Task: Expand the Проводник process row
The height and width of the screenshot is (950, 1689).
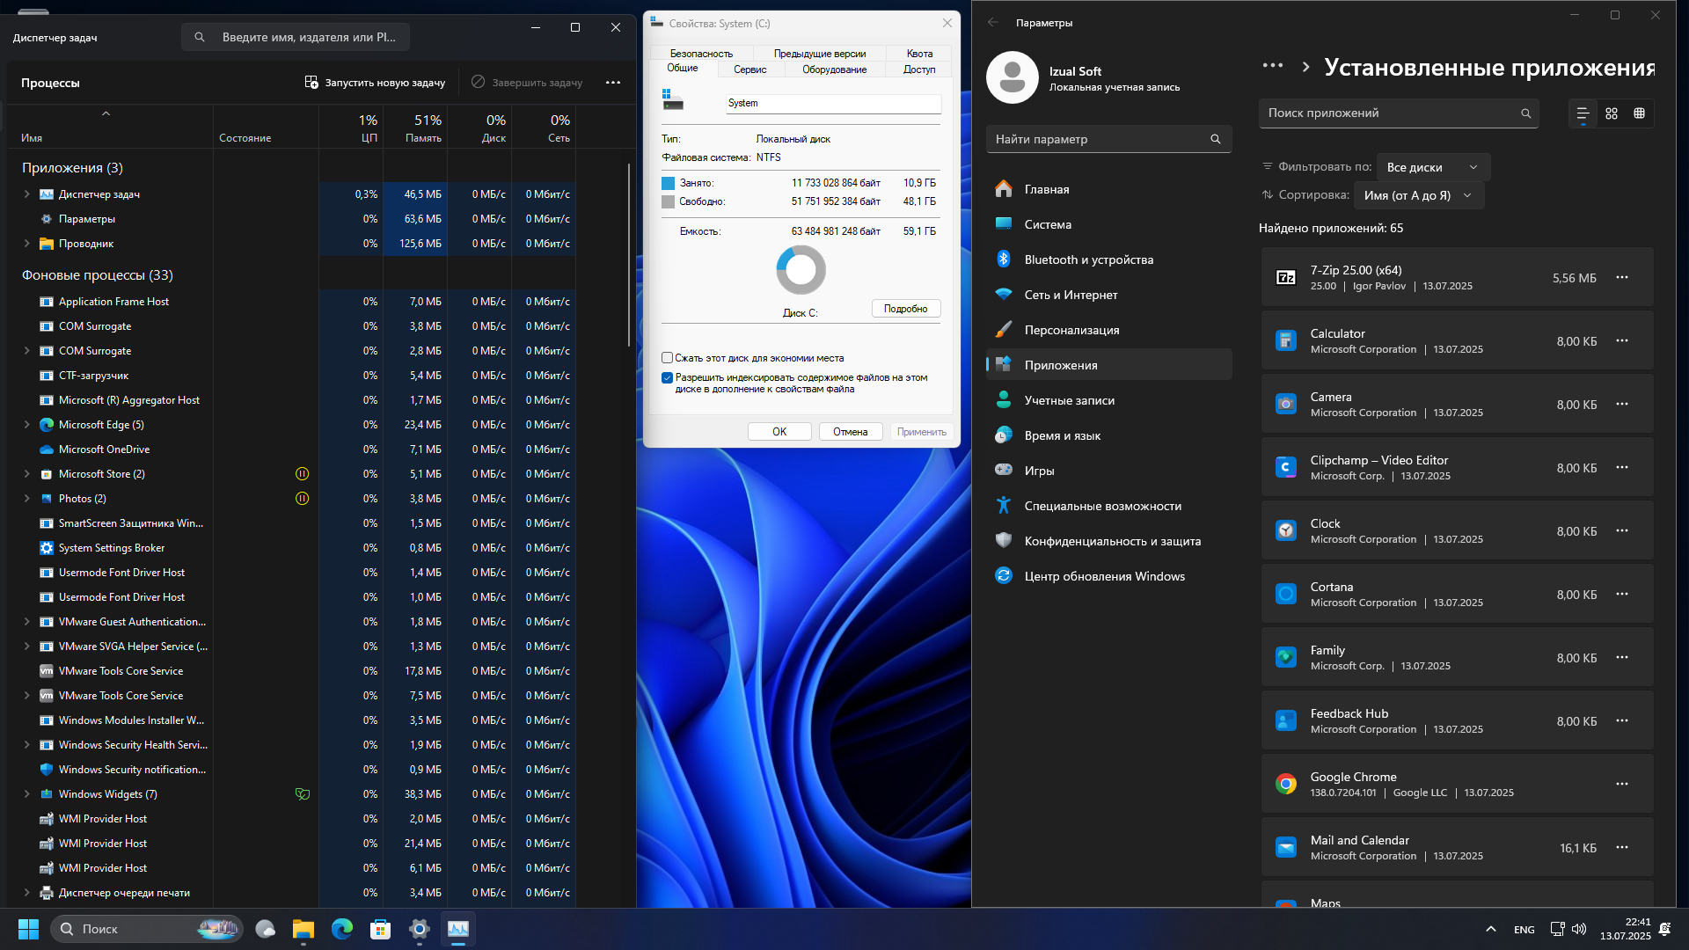Action: [x=26, y=244]
